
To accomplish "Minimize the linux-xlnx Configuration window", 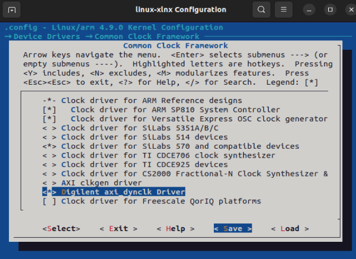I will click(x=309, y=9).
